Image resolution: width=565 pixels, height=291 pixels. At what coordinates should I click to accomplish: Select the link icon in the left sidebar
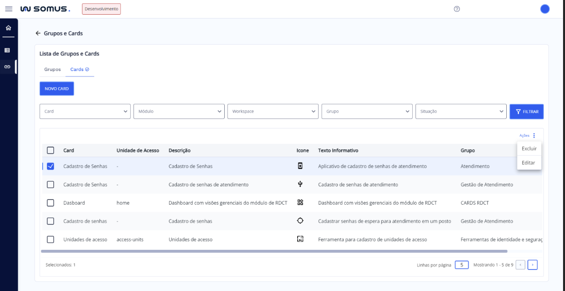8,67
